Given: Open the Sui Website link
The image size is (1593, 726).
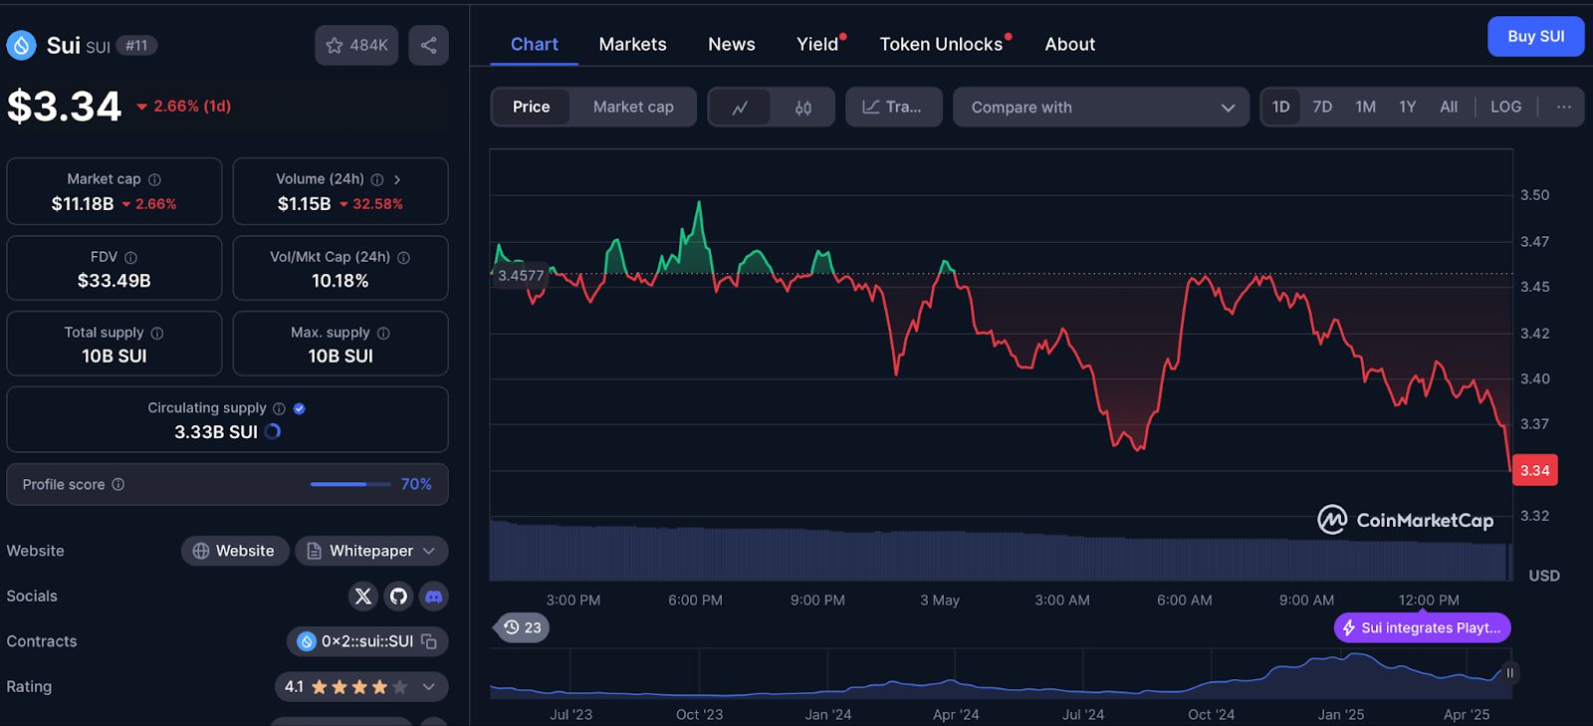Looking at the screenshot, I should pyautogui.click(x=234, y=551).
